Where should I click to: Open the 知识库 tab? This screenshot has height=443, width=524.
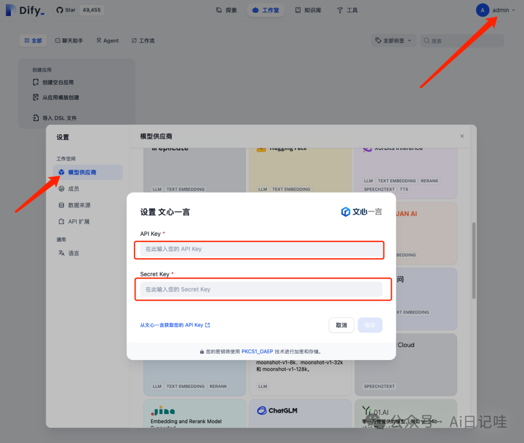coord(308,10)
